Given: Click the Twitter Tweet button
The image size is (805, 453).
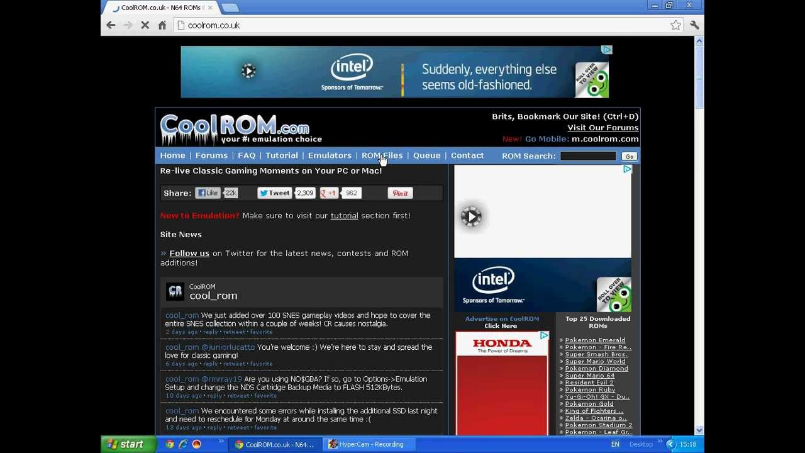Looking at the screenshot, I should click(274, 193).
